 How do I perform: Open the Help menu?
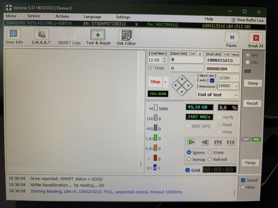click(x=209, y=19)
